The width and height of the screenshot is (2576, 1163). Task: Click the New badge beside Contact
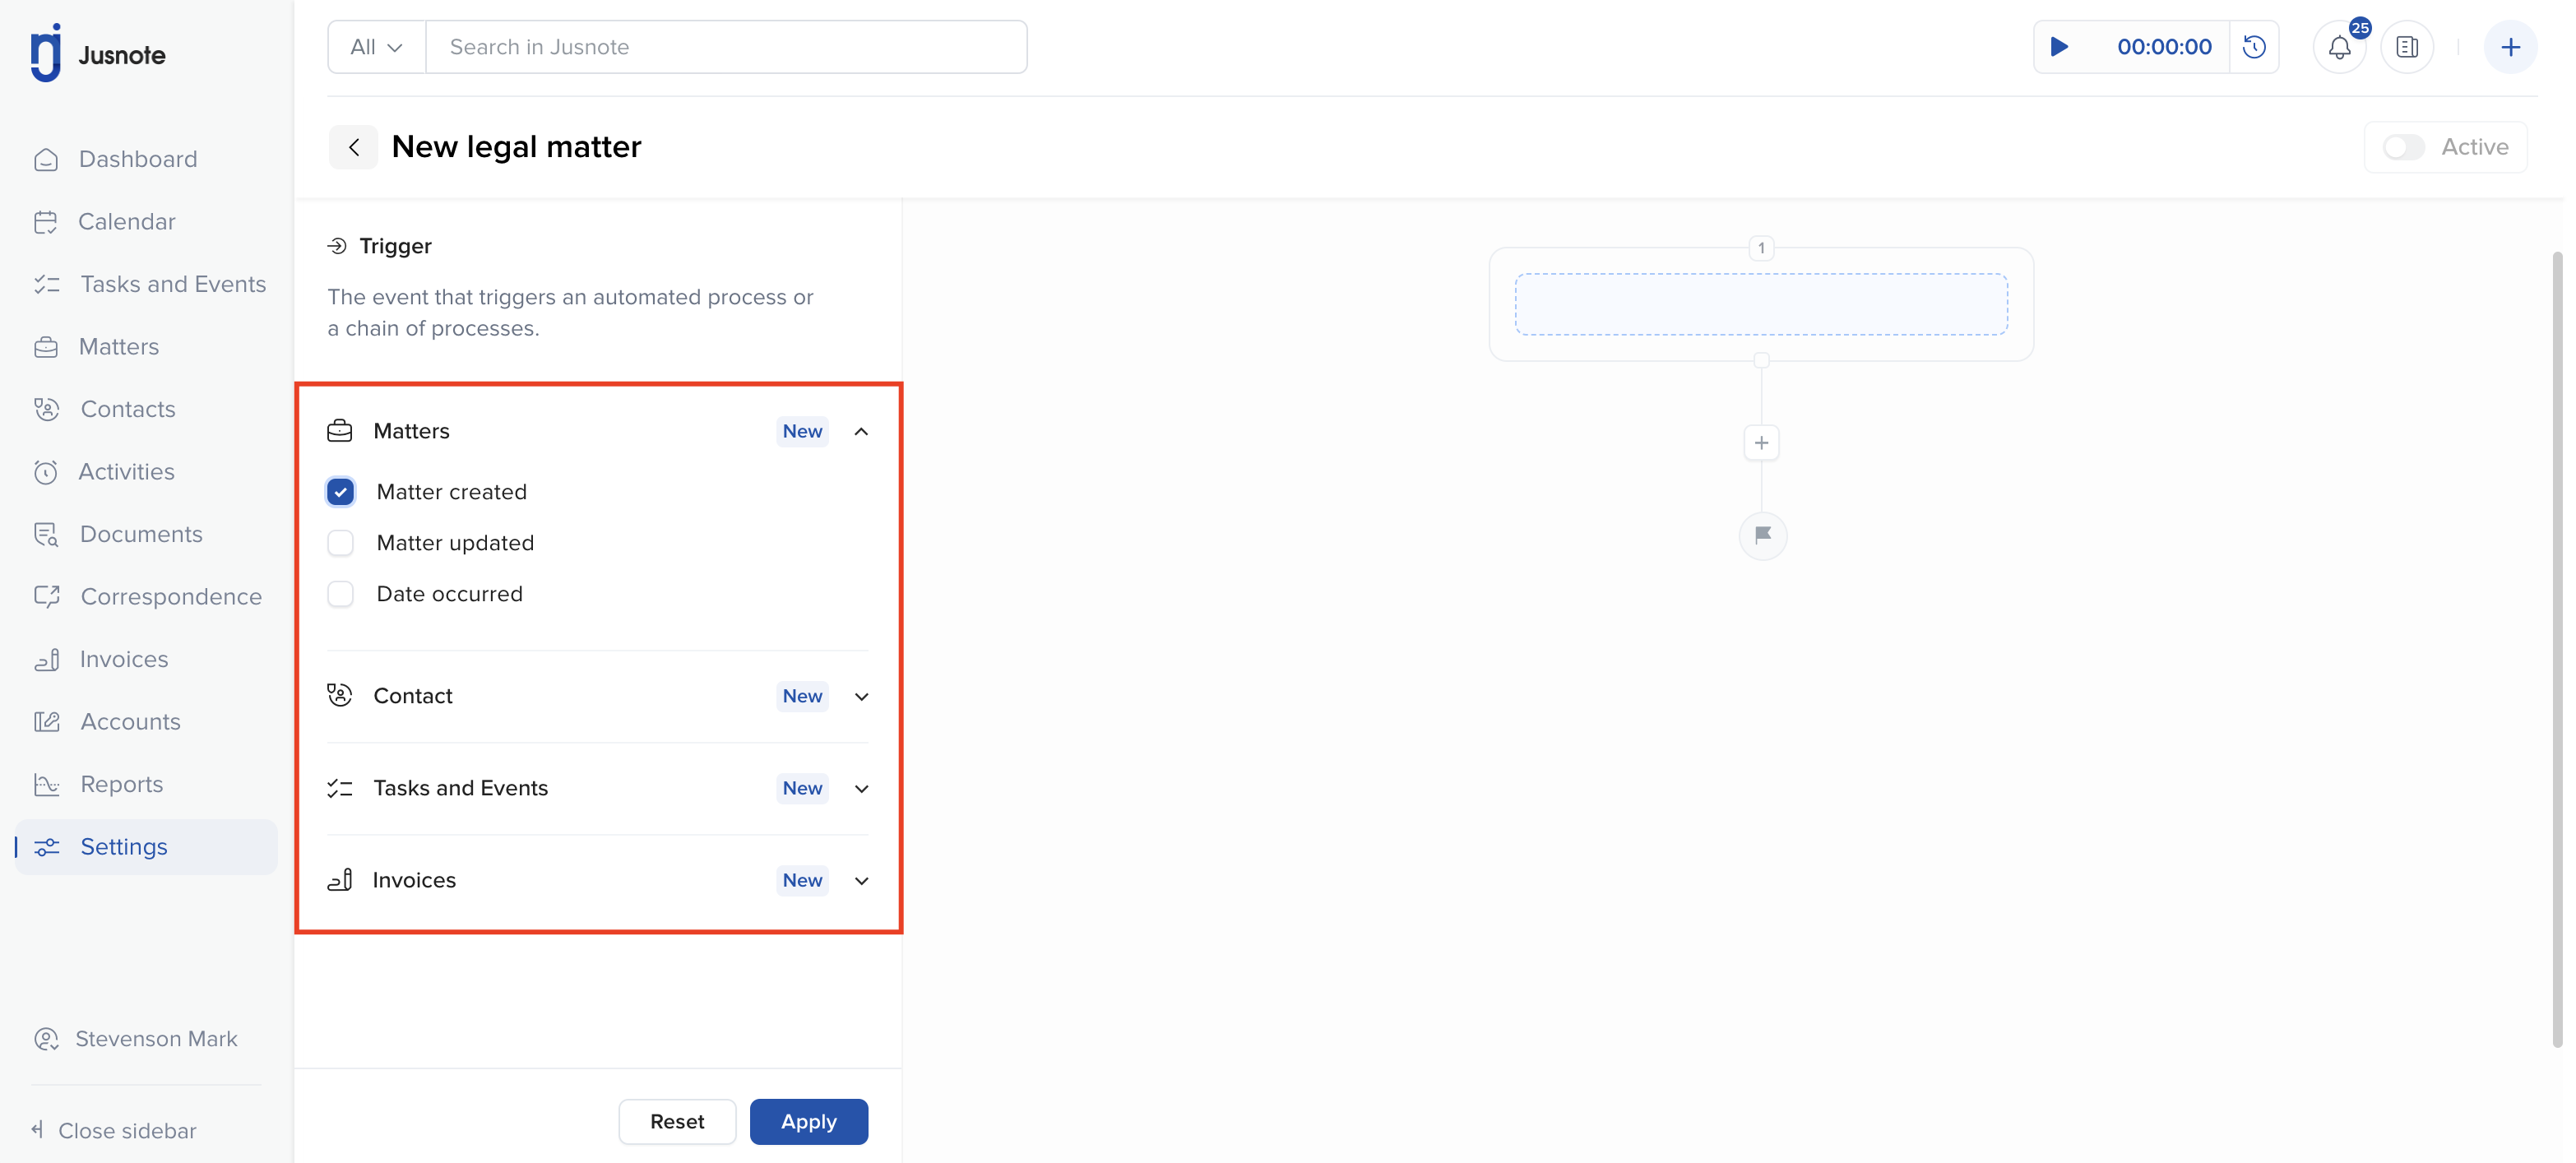(802, 696)
